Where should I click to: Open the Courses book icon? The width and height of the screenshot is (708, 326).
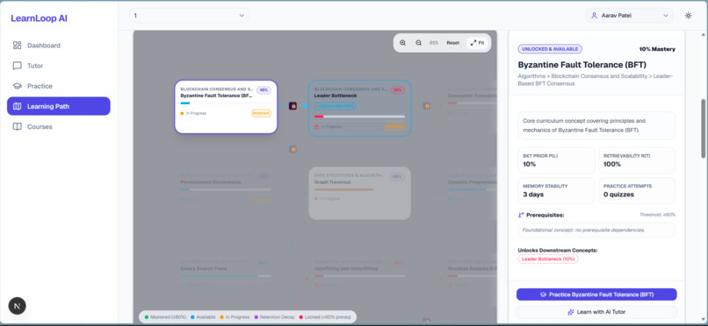[x=18, y=126]
